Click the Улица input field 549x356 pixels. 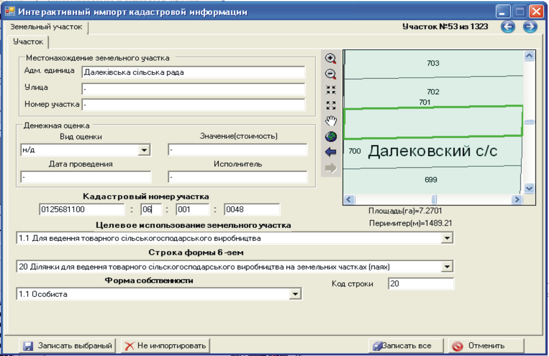point(193,89)
